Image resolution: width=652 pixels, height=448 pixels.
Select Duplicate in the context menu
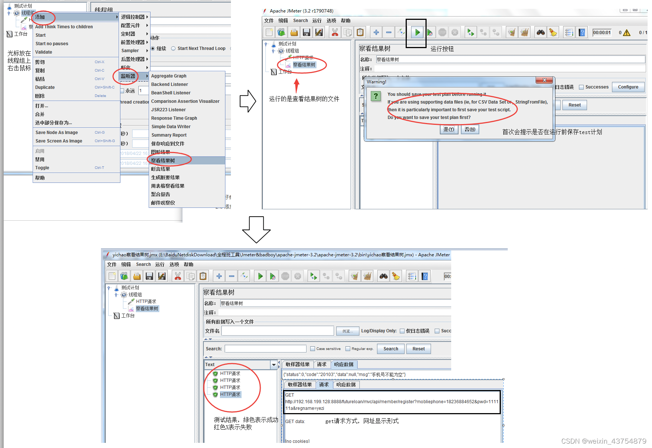point(76,87)
